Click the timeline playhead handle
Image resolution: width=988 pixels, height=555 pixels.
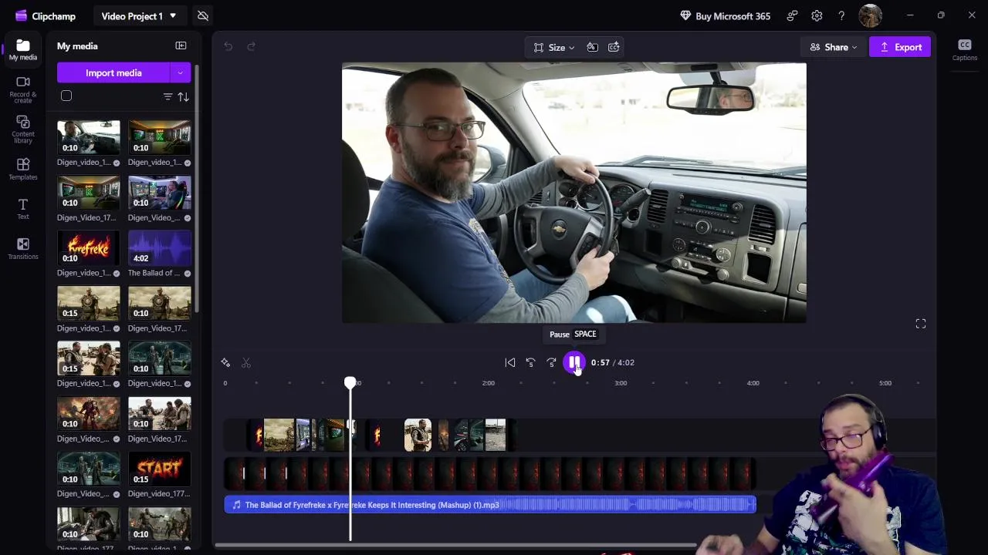(x=350, y=383)
